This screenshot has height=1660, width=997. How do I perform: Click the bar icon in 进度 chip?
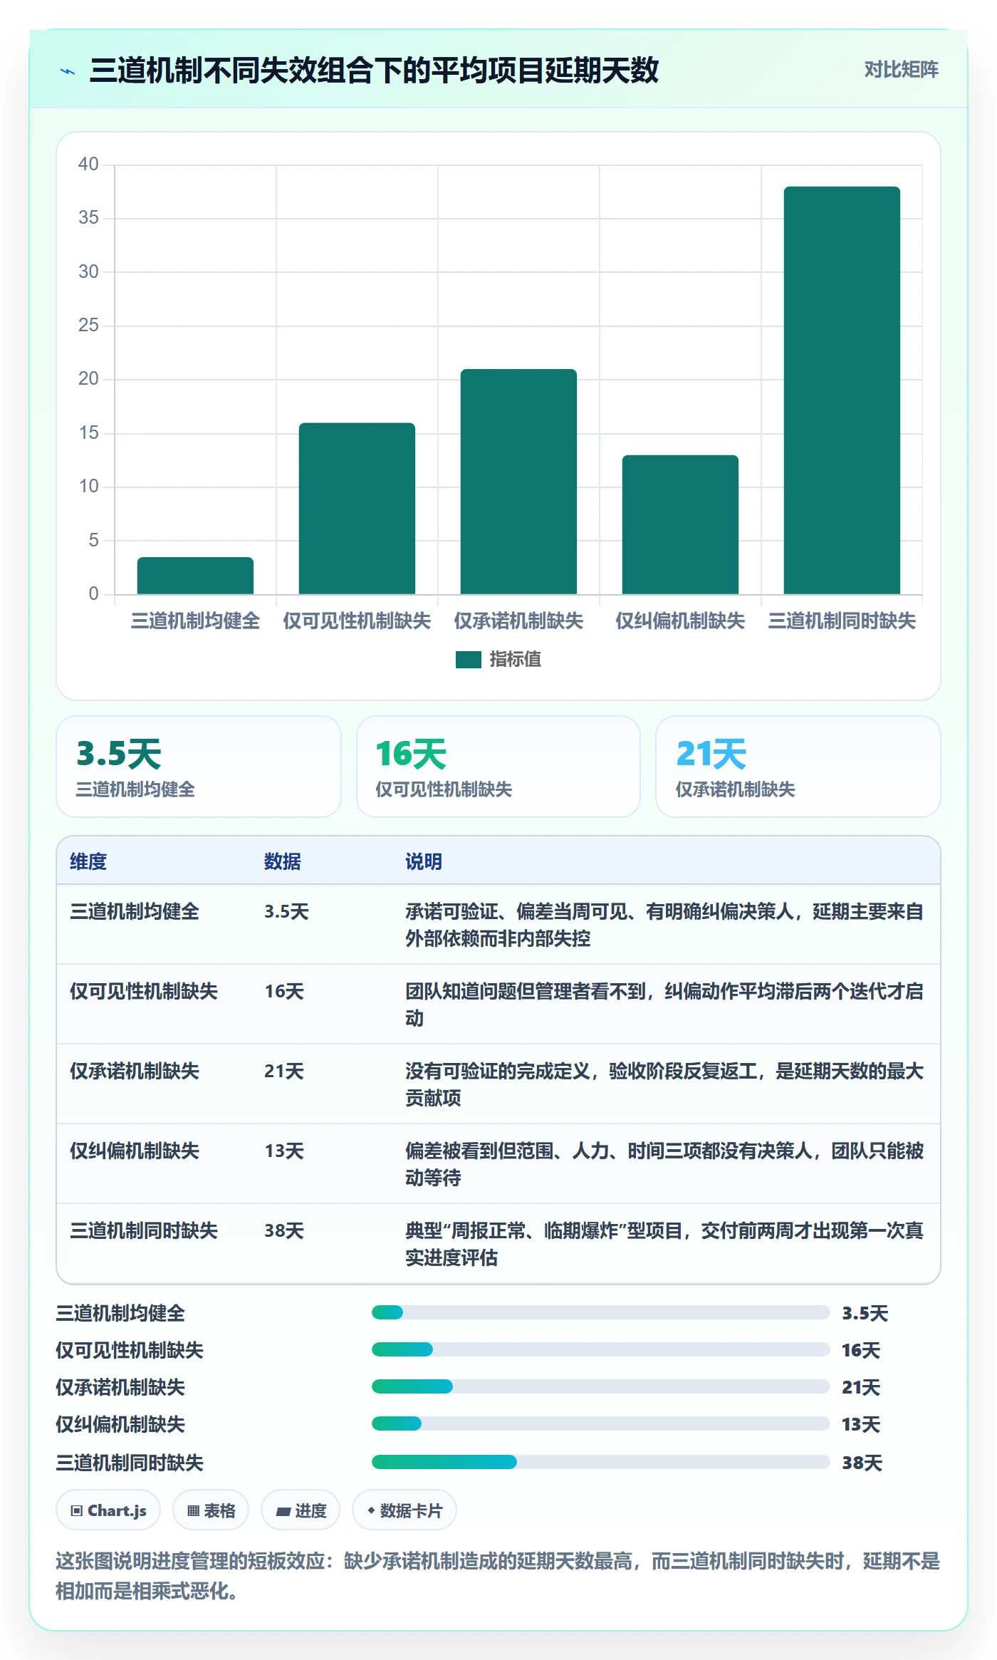coord(283,1512)
